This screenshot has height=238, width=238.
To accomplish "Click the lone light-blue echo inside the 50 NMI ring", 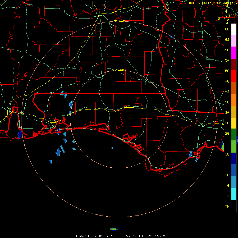I will coord(112,148).
